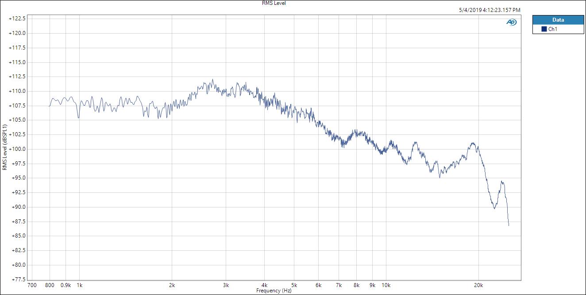
Task: Click the +90.0 y-axis tick label
Action: point(19,207)
